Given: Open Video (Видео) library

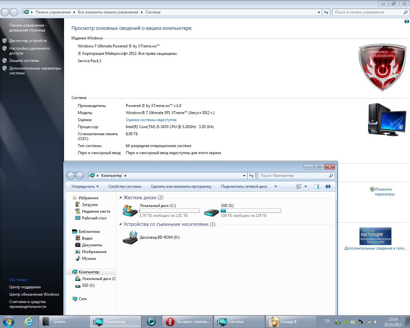Looking at the screenshot, I should click(x=87, y=238).
